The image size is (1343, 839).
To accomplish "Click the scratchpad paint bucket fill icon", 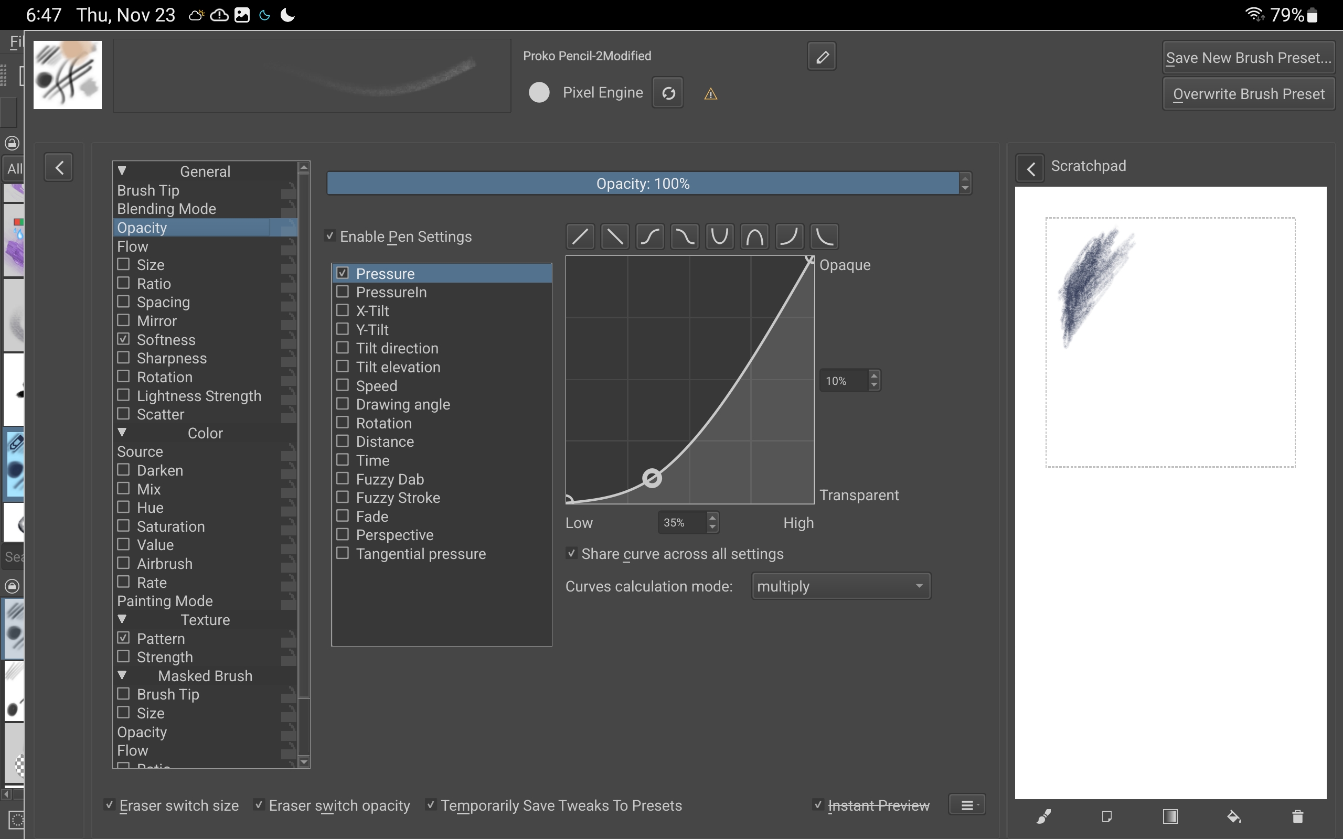I will [1234, 816].
